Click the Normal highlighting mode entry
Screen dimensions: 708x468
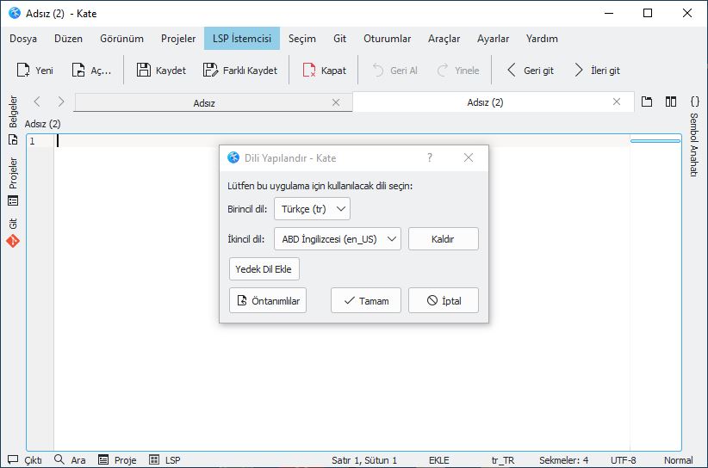[x=678, y=460]
